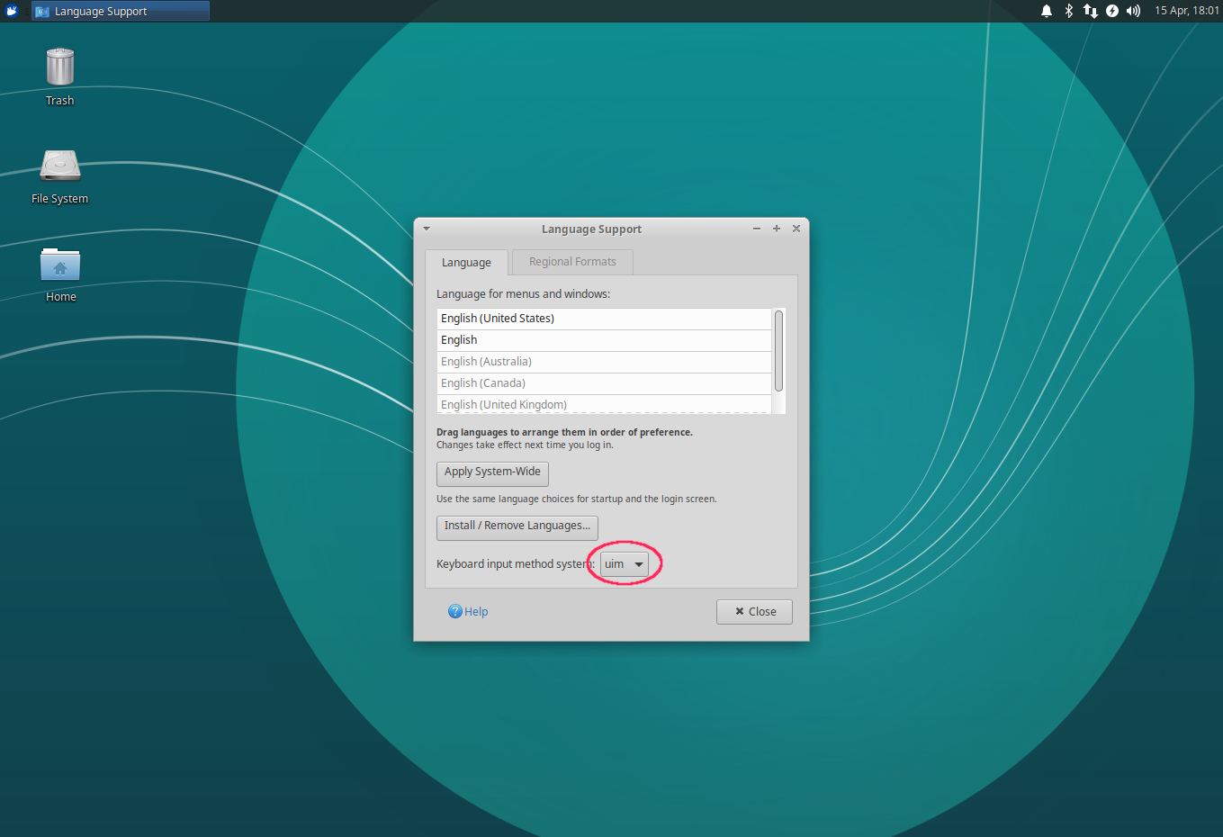Open the network connections panel icon

[x=1091, y=11]
